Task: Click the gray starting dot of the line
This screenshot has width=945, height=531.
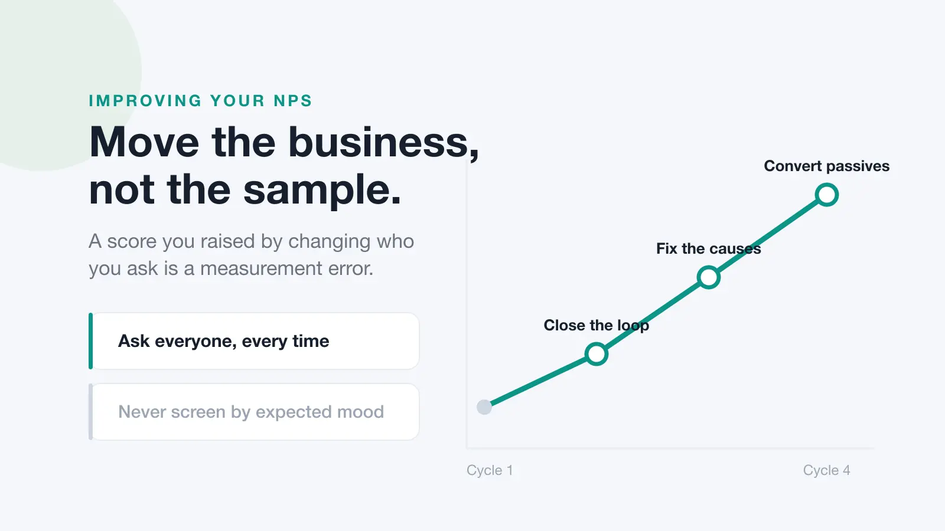Action: (484, 407)
